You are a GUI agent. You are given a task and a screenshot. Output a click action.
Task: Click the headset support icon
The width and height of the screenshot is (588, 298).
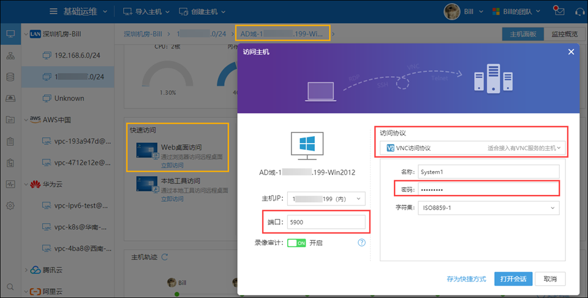coord(580,12)
